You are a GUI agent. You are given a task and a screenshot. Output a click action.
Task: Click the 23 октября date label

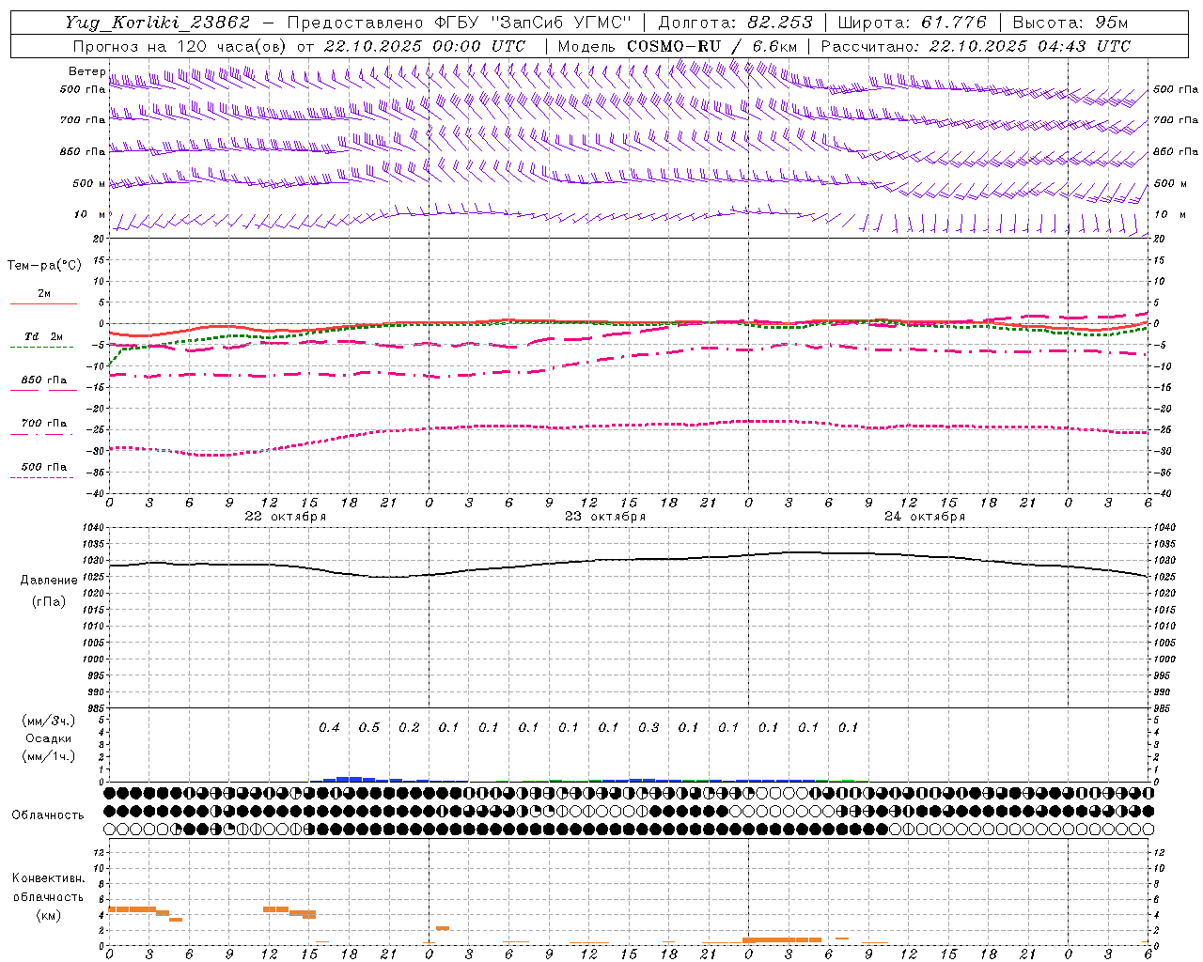[x=605, y=517]
